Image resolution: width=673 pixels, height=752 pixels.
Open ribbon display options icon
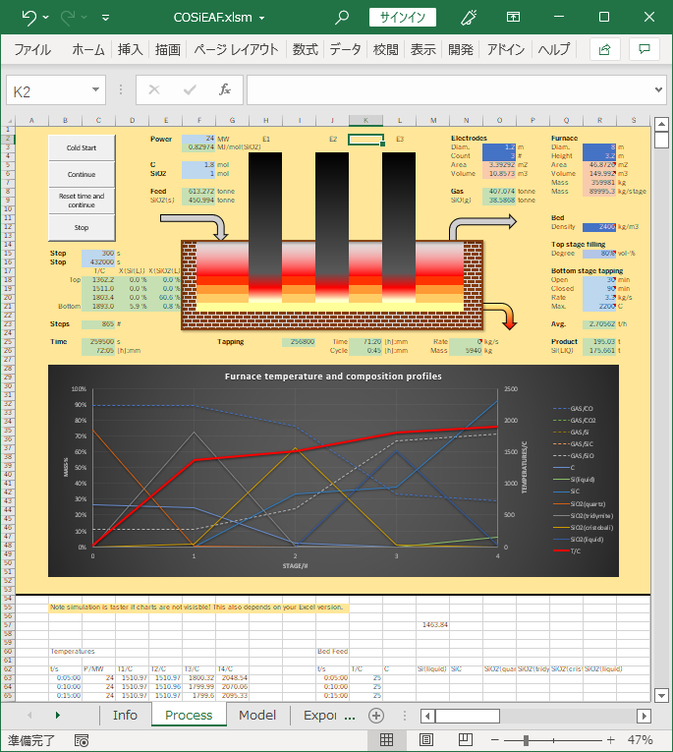point(513,18)
